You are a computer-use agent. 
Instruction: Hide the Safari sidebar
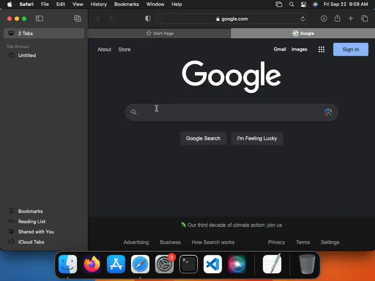(39, 19)
